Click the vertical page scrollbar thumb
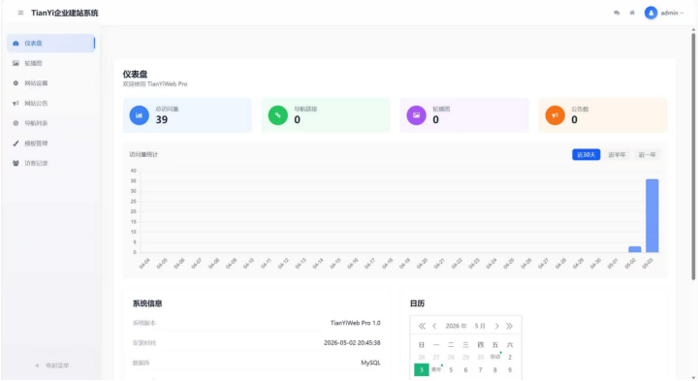 [693, 157]
